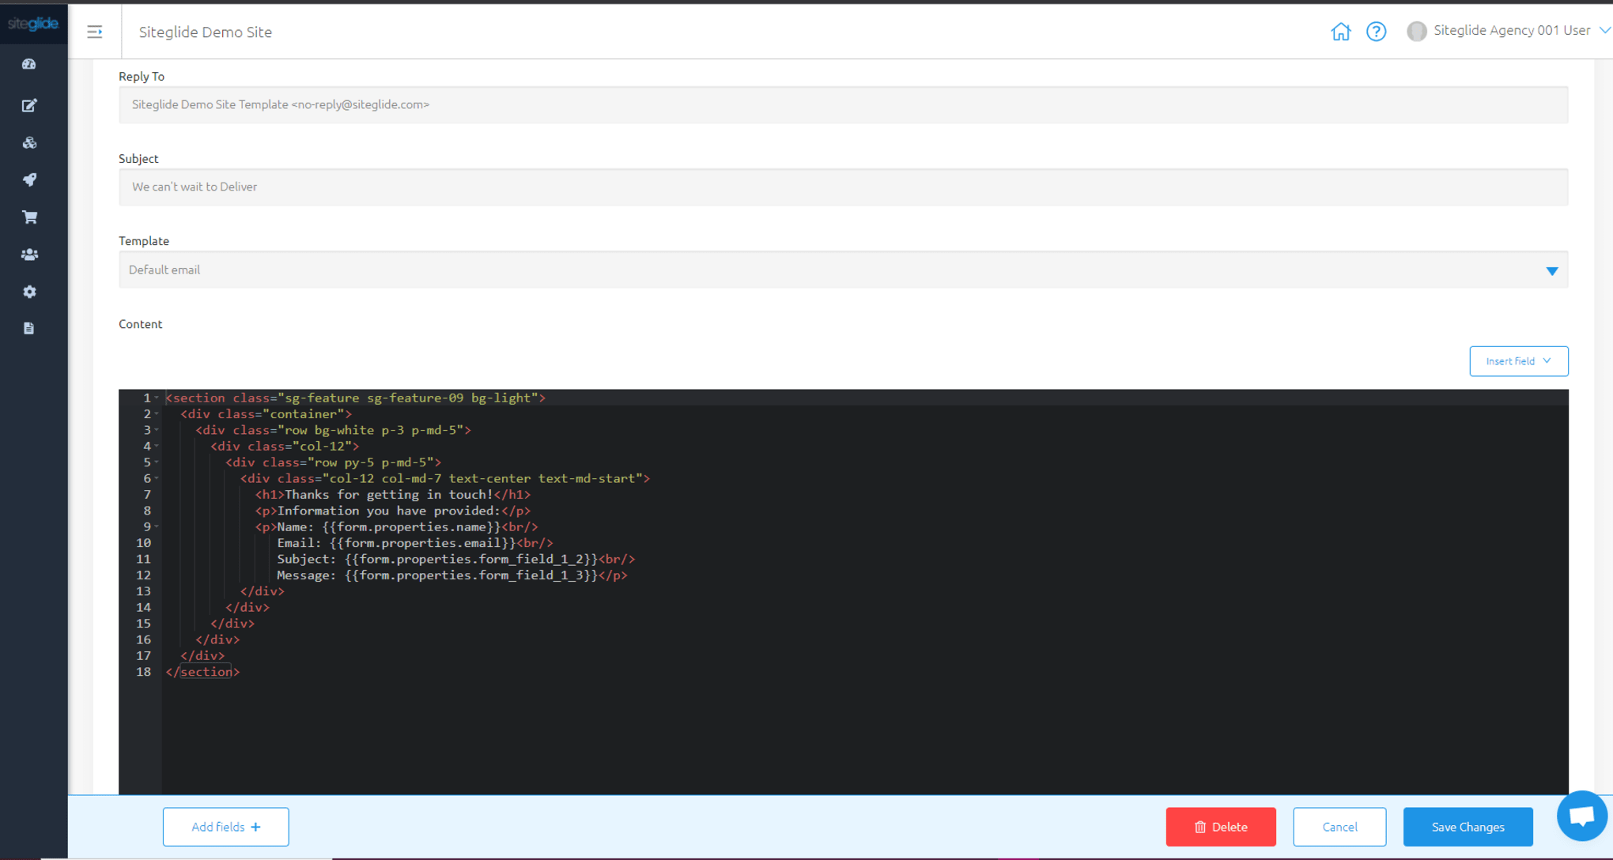
Task: Click into the Reply To field
Action: click(844, 104)
